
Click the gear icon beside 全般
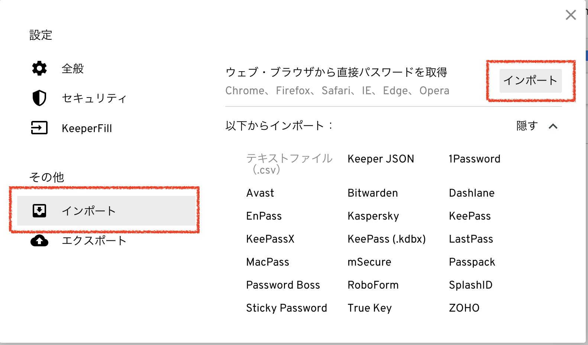click(x=39, y=68)
